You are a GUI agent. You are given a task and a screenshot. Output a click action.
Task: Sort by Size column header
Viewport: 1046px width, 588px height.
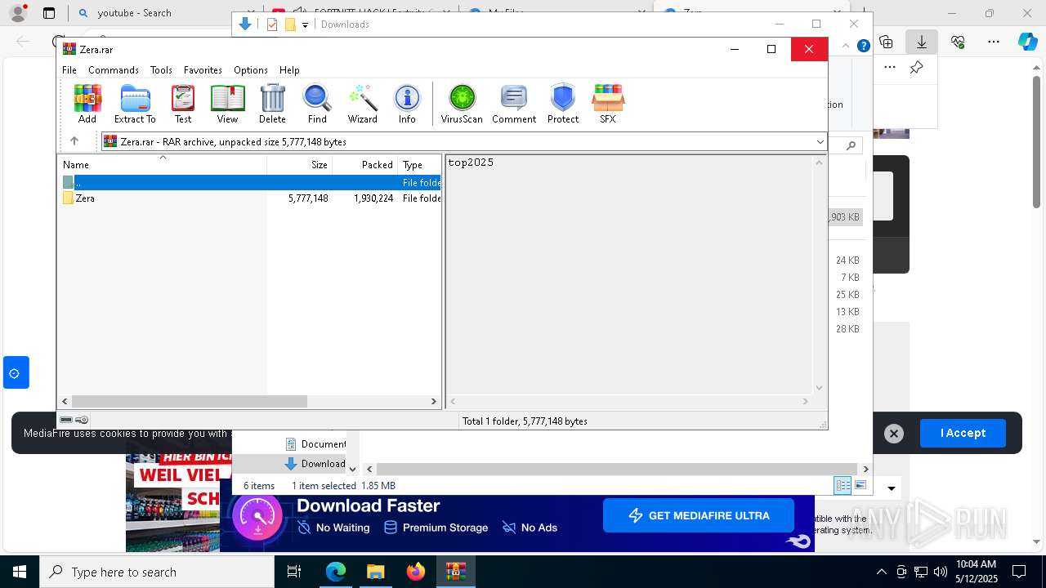click(299, 164)
